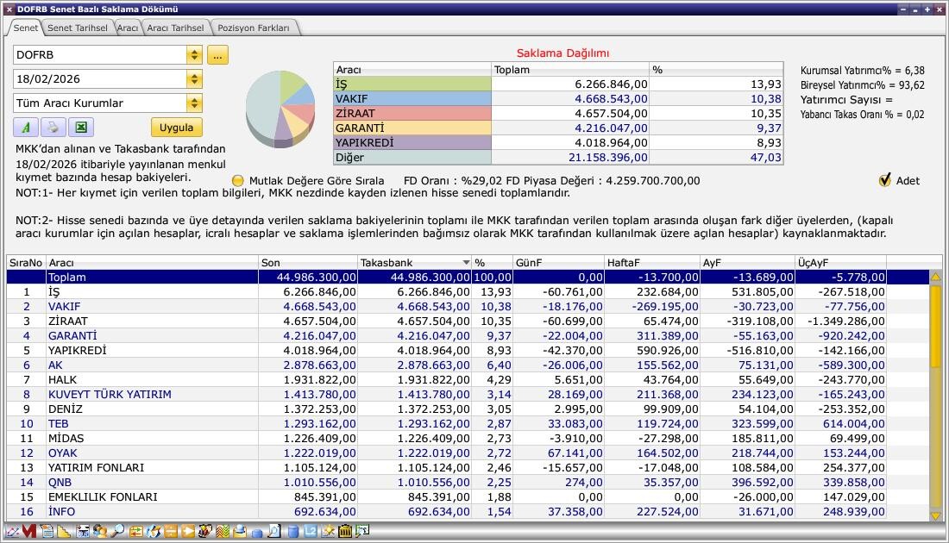Click the green İŞ legend color cell
949x543 pixels.
point(412,84)
